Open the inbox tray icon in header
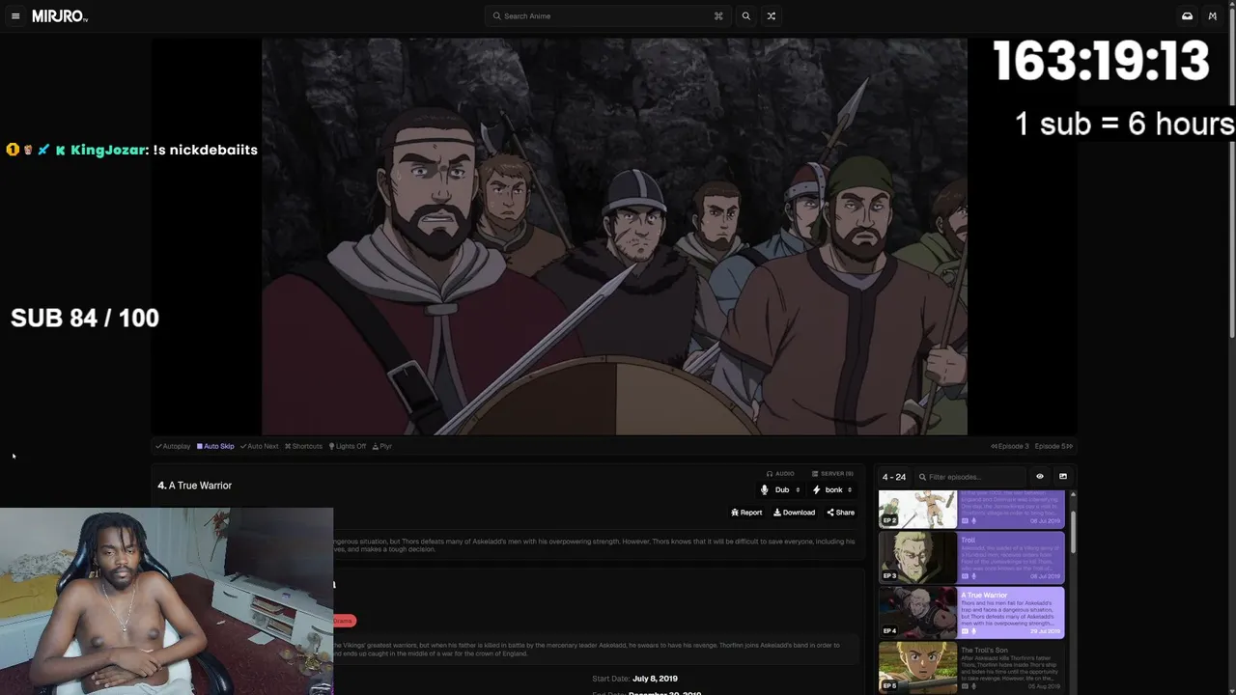This screenshot has width=1236, height=695. coord(1187,16)
